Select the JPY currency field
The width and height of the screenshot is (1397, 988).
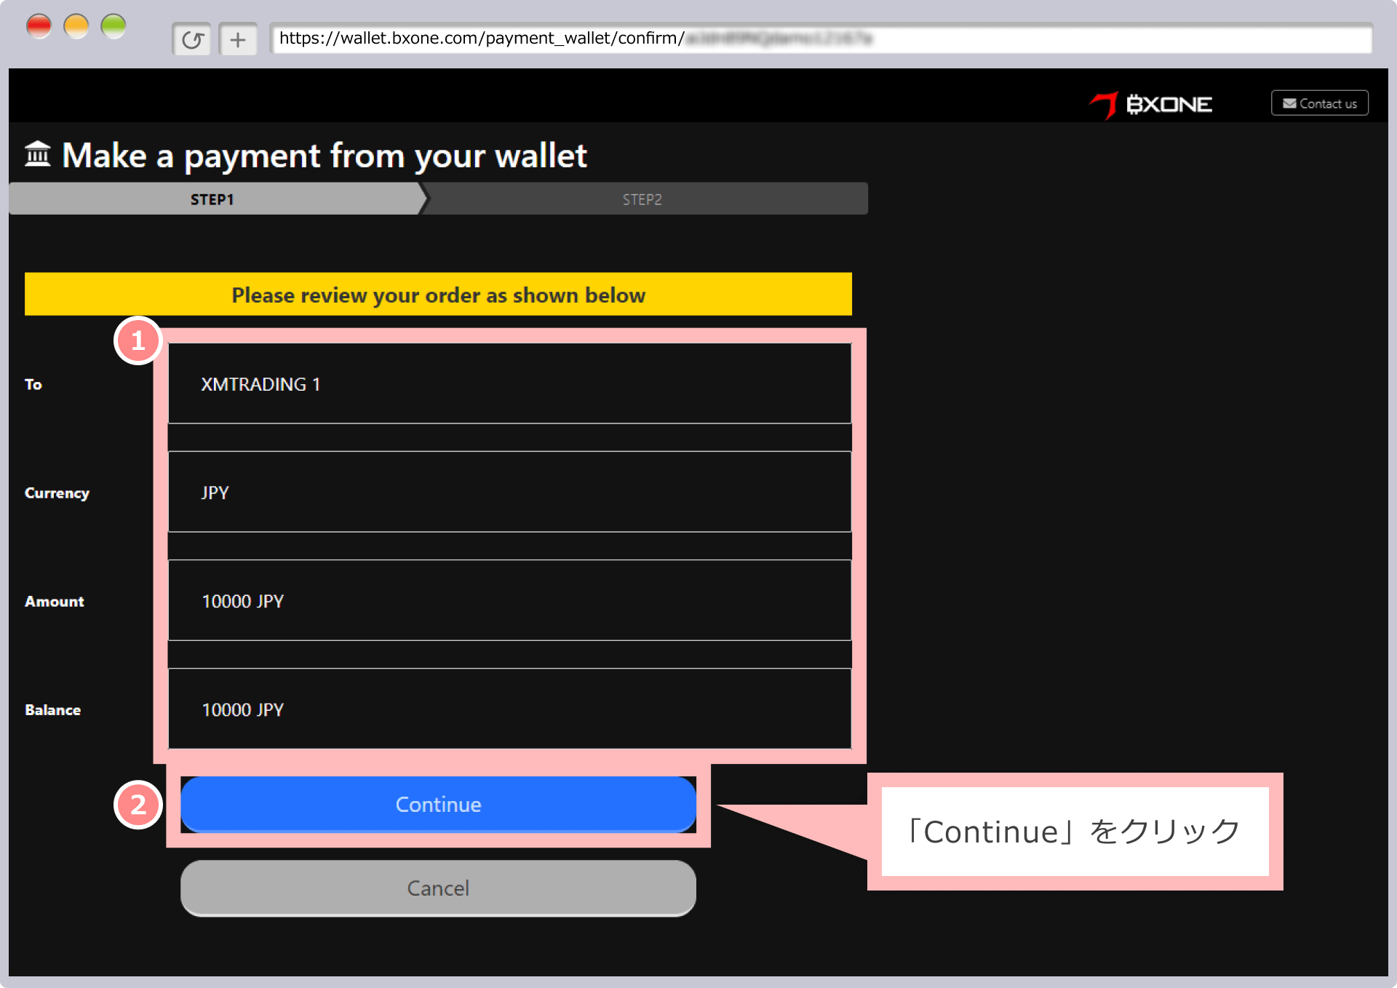(509, 492)
